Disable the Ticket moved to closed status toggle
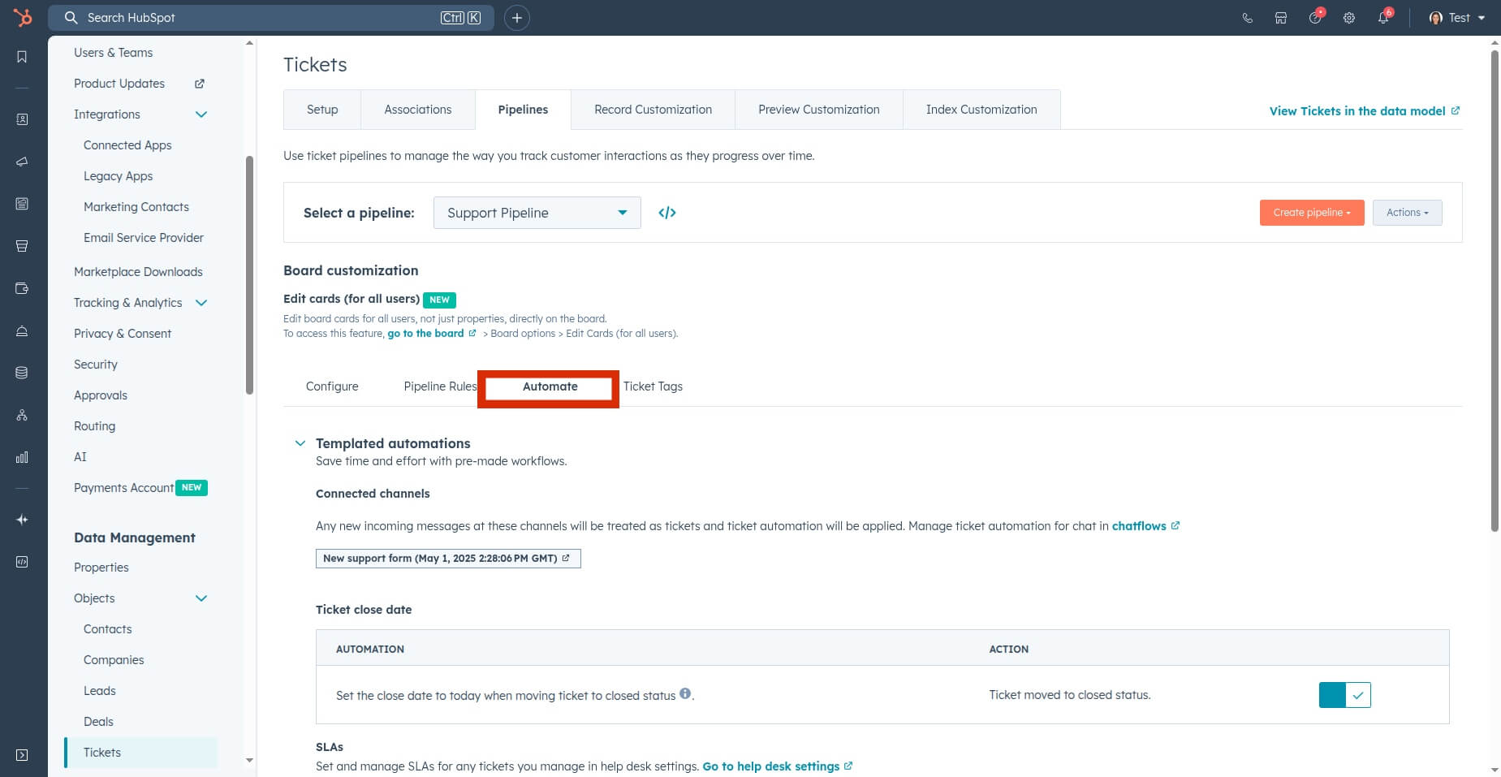This screenshot has width=1501, height=777. click(1344, 695)
